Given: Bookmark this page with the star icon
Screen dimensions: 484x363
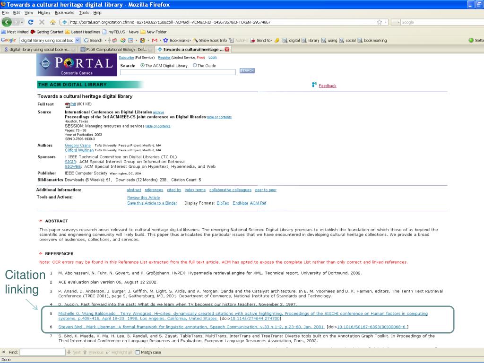Looking at the screenshot, I should [x=380, y=22].
